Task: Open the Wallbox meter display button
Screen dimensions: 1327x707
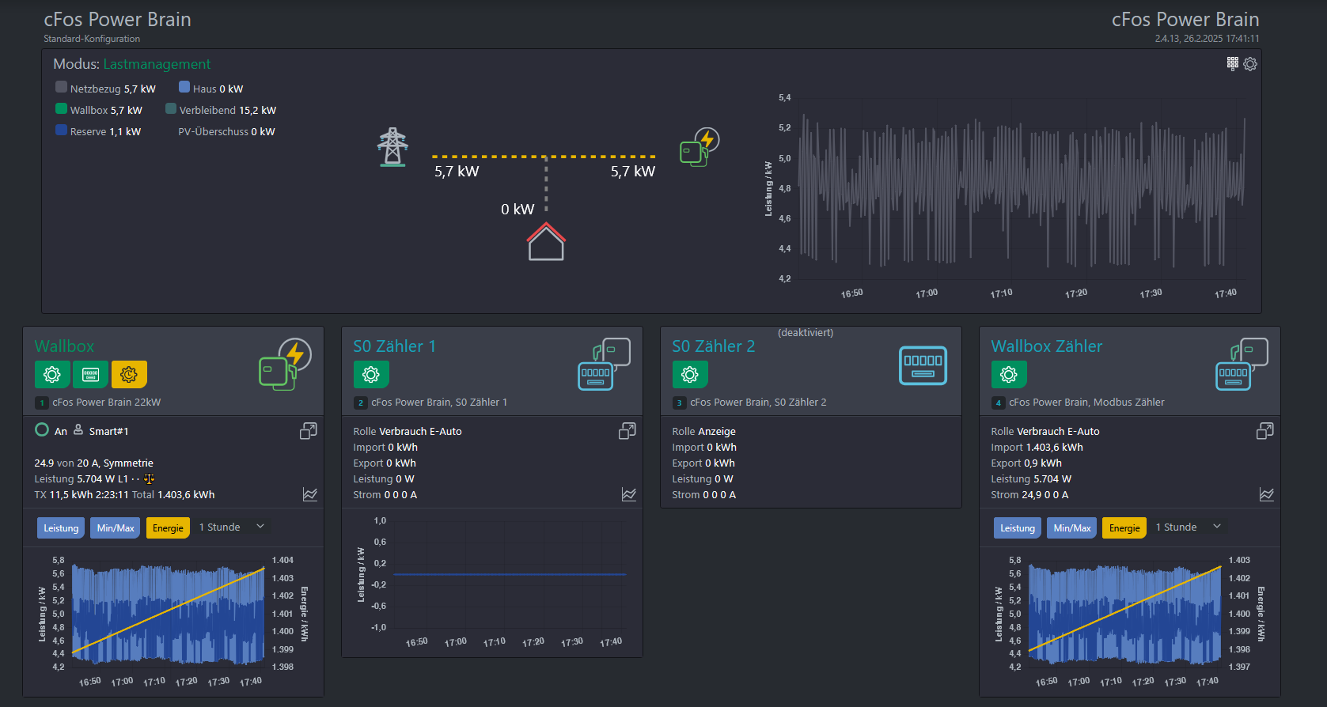Action: pos(90,374)
